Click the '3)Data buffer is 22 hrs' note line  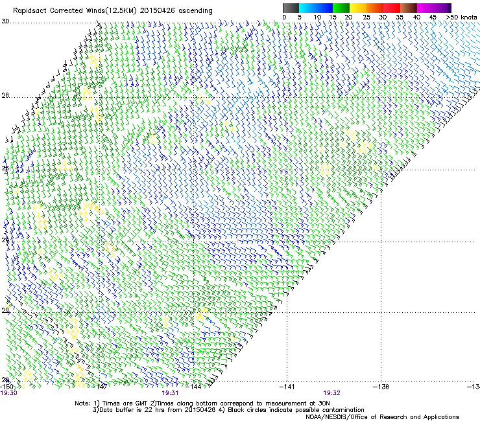click(228, 410)
